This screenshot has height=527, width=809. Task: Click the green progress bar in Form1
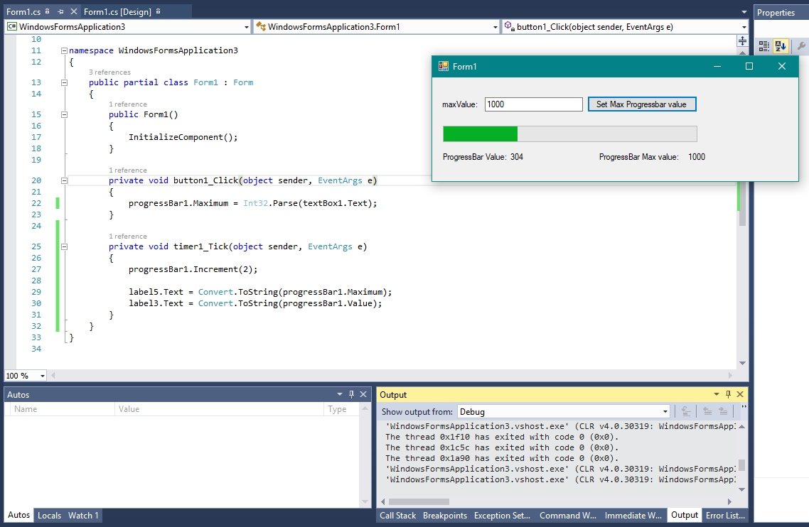coord(481,134)
